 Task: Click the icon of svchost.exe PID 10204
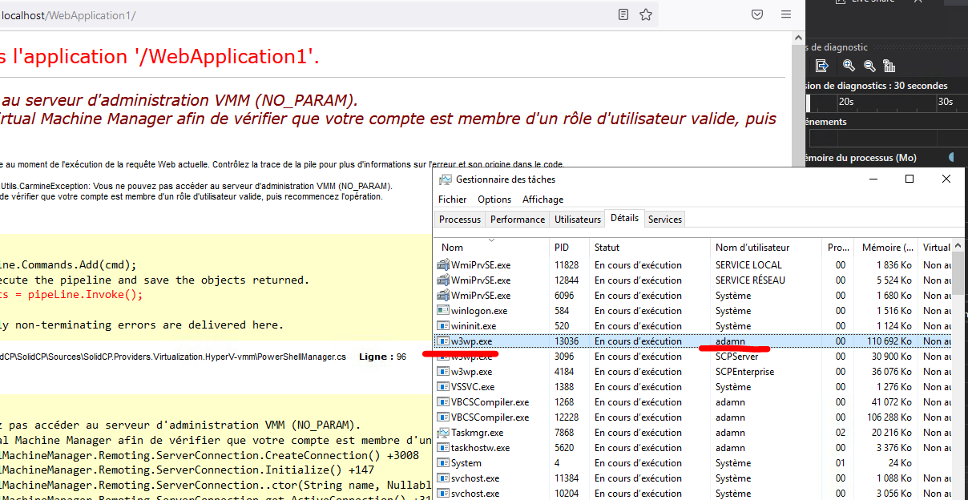tap(443, 493)
